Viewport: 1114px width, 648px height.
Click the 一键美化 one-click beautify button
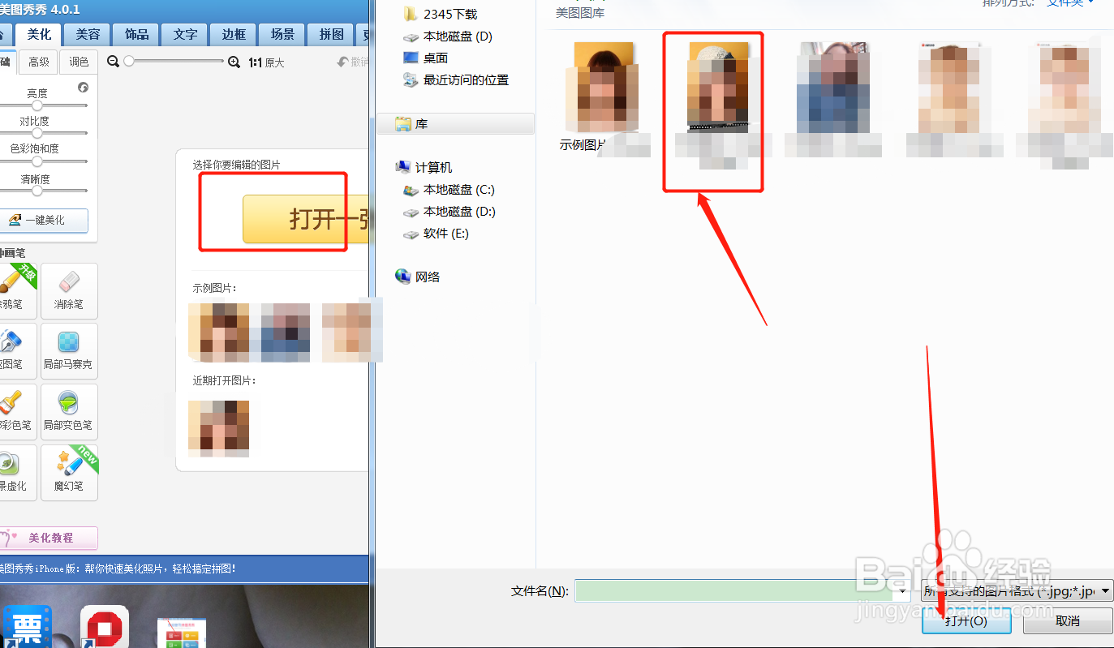coord(44,221)
